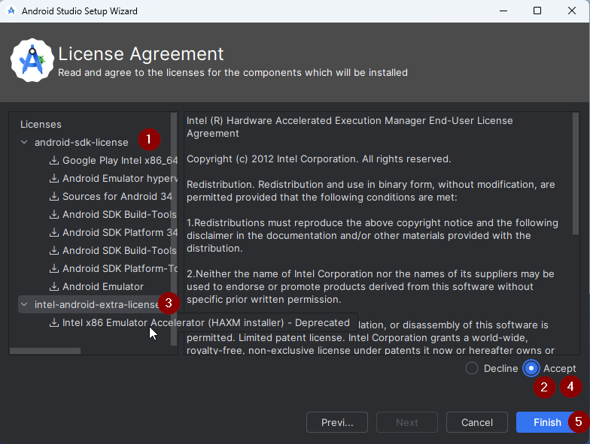The image size is (590, 444).
Task: Click download icon beside Android SDK Platform 34
Action: pyautogui.click(x=54, y=233)
